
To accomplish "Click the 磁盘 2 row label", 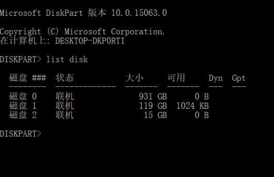I will pos(23,115).
